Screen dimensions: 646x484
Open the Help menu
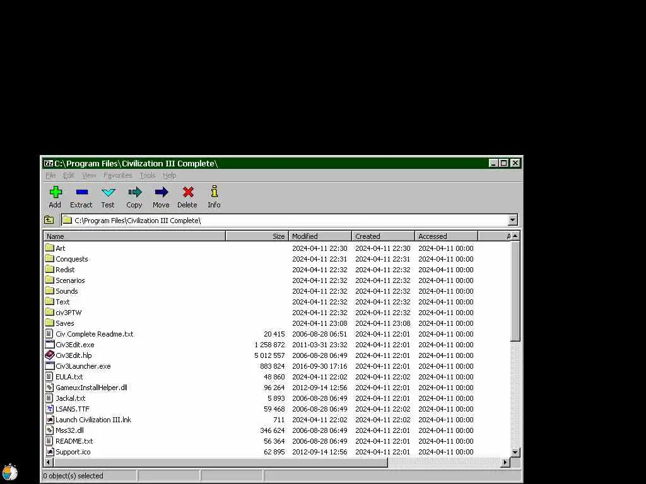pyautogui.click(x=169, y=175)
